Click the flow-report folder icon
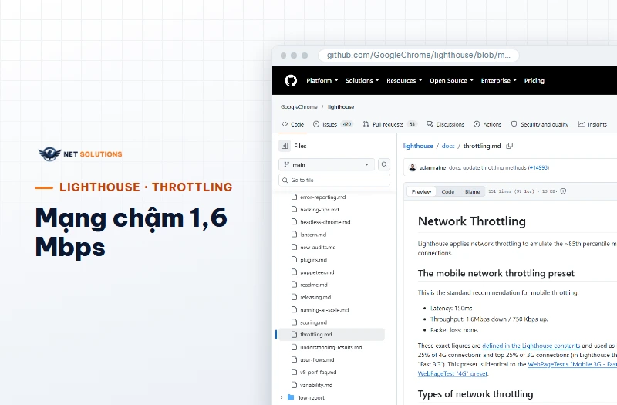 coord(291,397)
